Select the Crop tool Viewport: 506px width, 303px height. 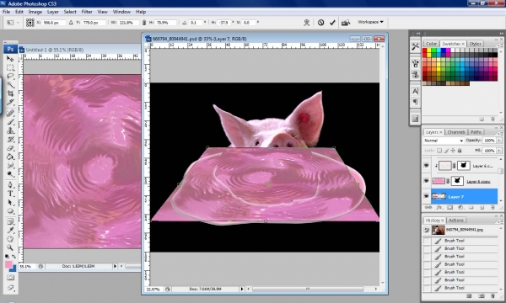[x=10, y=93]
